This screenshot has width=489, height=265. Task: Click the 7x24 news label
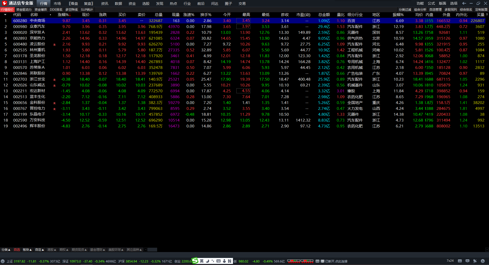pos(450,261)
